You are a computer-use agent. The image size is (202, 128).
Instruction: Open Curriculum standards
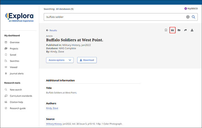[x=21, y=96]
